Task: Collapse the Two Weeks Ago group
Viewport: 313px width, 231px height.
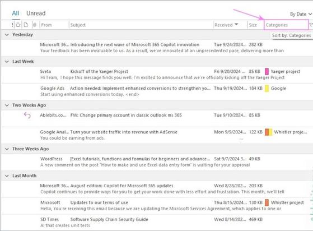Action: point(7,105)
